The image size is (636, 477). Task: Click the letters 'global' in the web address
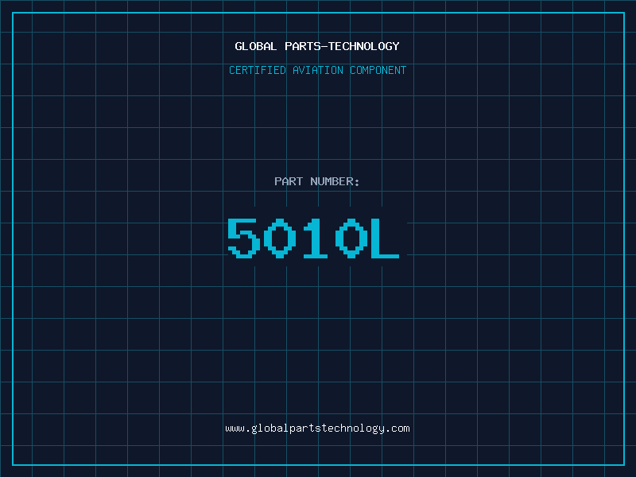click(x=270, y=429)
